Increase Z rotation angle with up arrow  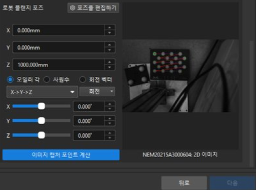[x=109, y=133]
